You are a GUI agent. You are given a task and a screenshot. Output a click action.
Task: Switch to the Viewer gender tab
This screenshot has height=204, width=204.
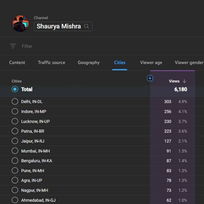(189, 62)
